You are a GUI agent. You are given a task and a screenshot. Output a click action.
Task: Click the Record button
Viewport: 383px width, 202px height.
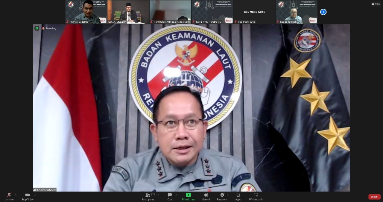click(x=206, y=196)
